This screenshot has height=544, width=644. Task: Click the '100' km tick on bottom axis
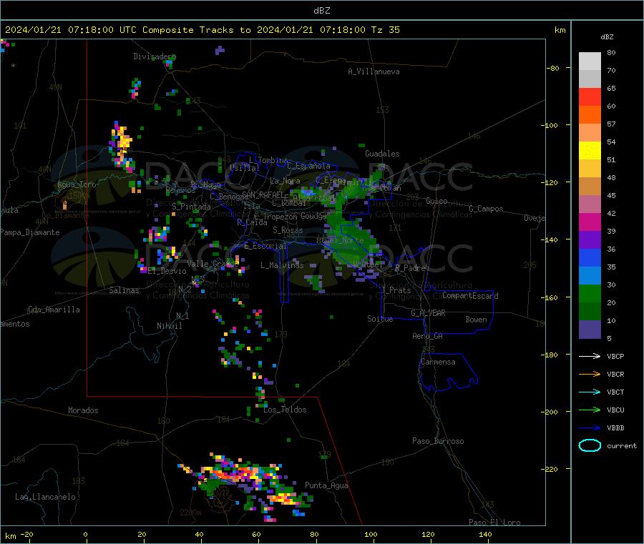tap(371, 534)
